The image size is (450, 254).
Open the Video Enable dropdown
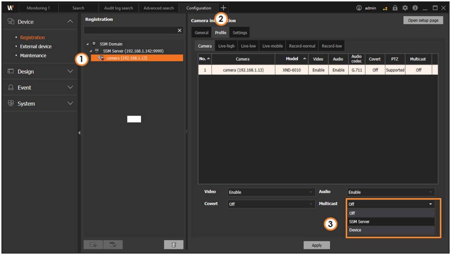click(271, 192)
